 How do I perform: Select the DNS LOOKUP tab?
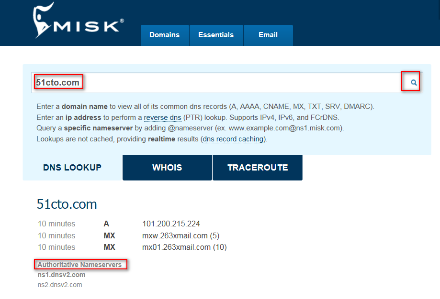click(72, 168)
